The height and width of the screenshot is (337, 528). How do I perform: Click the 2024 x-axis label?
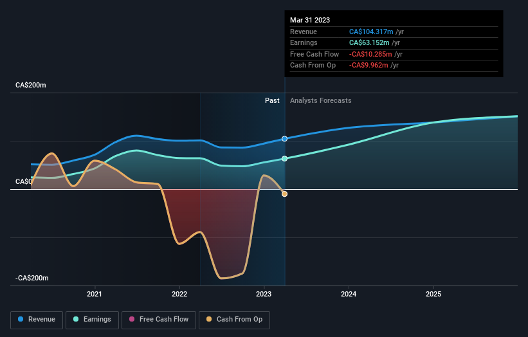click(x=349, y=294)
